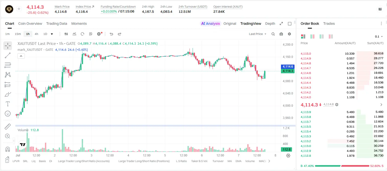Open the Last Price type dropdown
387x171 pixels.
(257, 34)
